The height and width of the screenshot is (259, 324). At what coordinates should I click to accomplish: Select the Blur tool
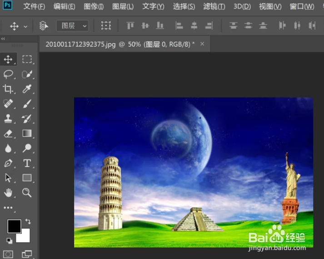point(8,148)
